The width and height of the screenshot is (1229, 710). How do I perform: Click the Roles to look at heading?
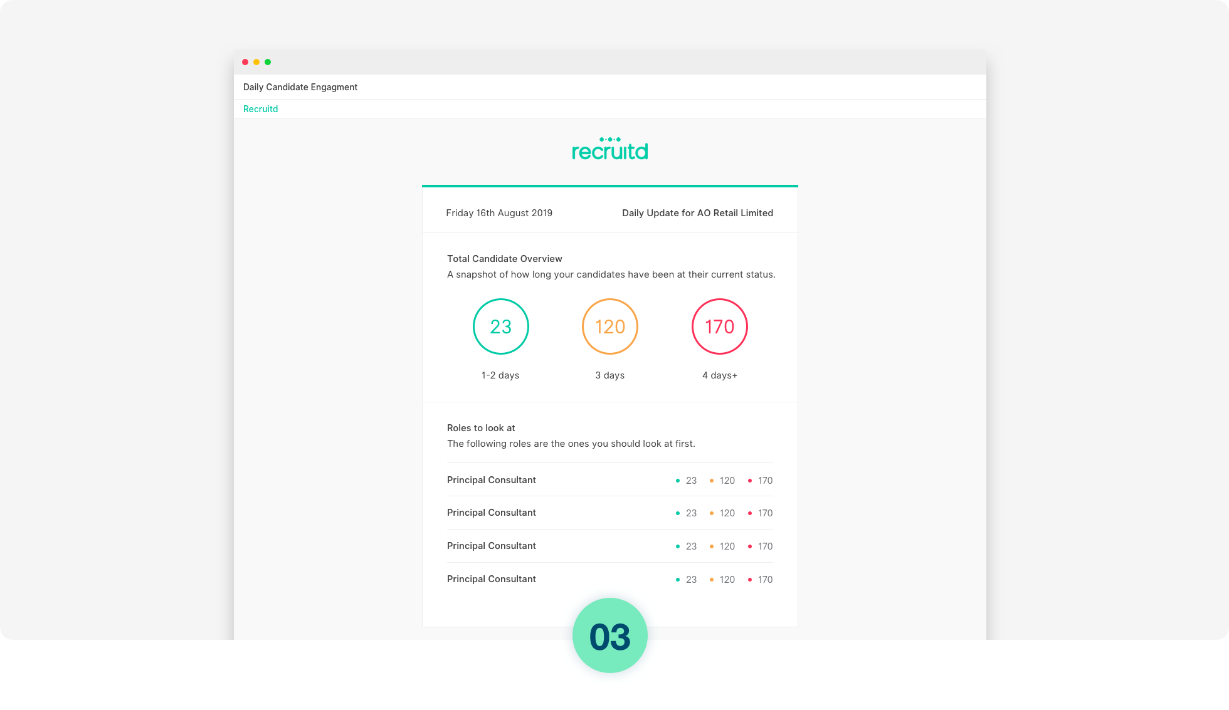coord(480,428)
